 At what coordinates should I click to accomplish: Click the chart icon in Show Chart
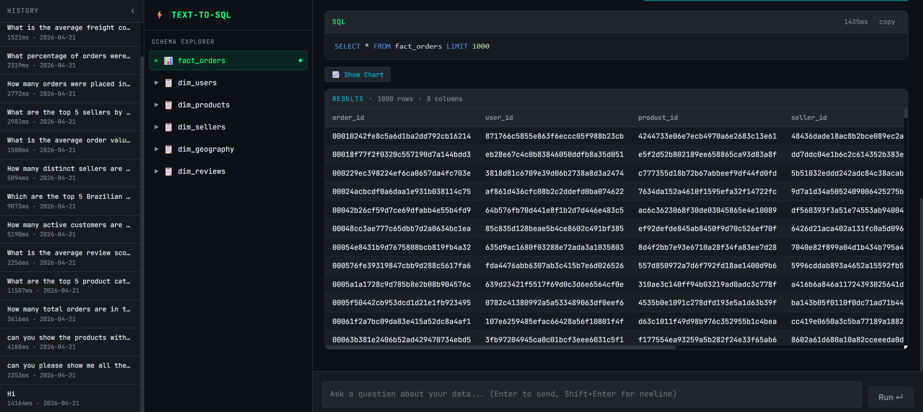point(336,75)
